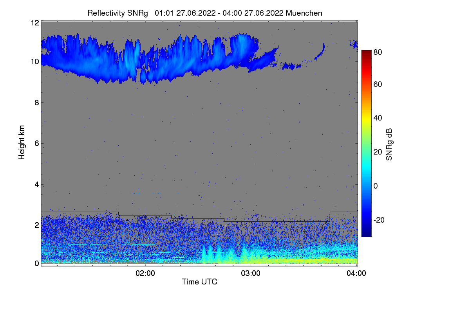Click the height tick label 10
This screenshot has width=470, height=313.
coord(34,61)
